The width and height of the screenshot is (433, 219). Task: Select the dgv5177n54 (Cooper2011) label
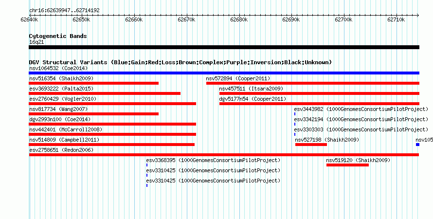point(253,99)
